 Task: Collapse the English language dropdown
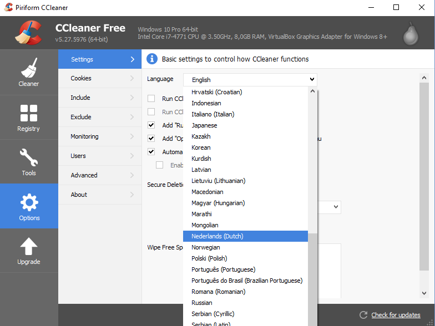coord(312,80)
